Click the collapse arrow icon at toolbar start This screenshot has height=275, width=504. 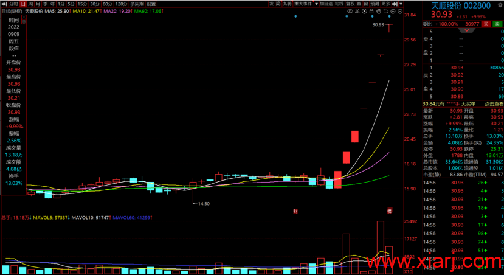[x=4, y=4]
